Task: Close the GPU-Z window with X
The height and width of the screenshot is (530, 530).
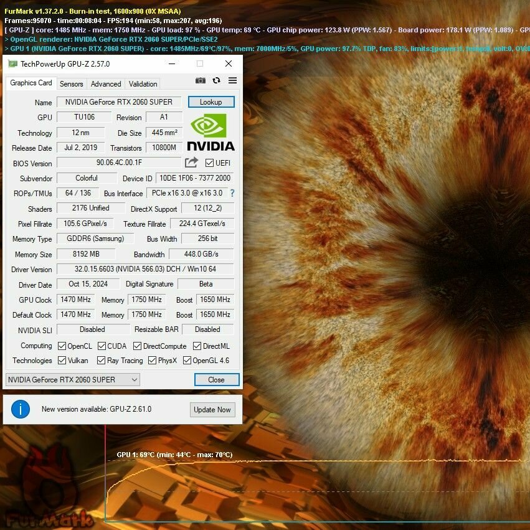Action: coord(229,64)
